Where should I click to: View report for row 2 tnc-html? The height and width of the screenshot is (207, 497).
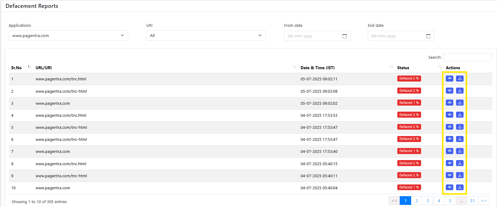tap(449, 91)
